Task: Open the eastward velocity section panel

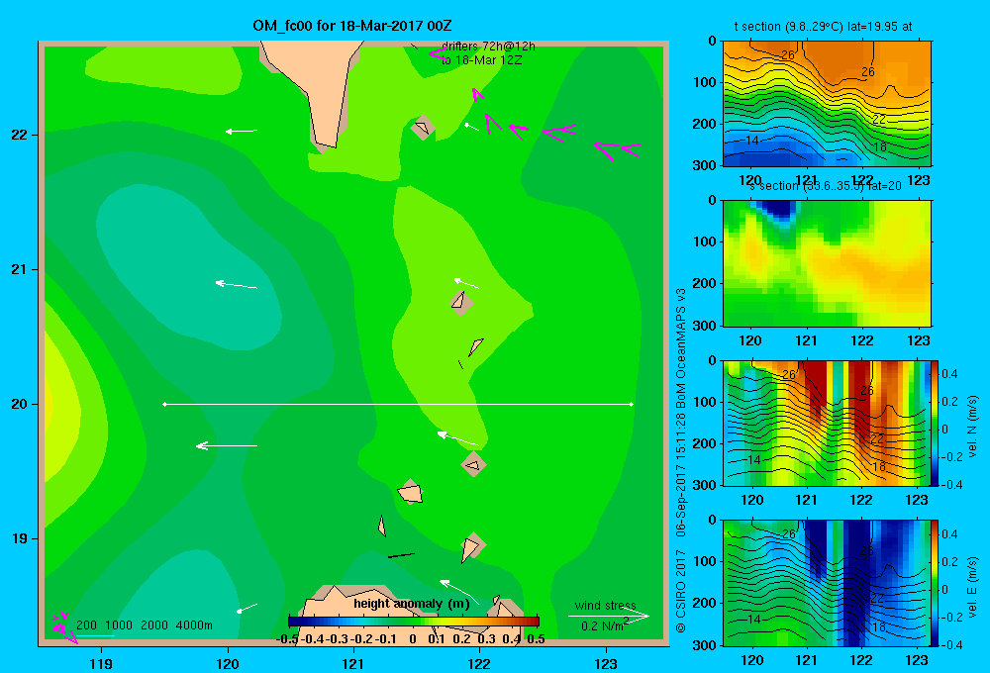Action: [x=827, y=583]
